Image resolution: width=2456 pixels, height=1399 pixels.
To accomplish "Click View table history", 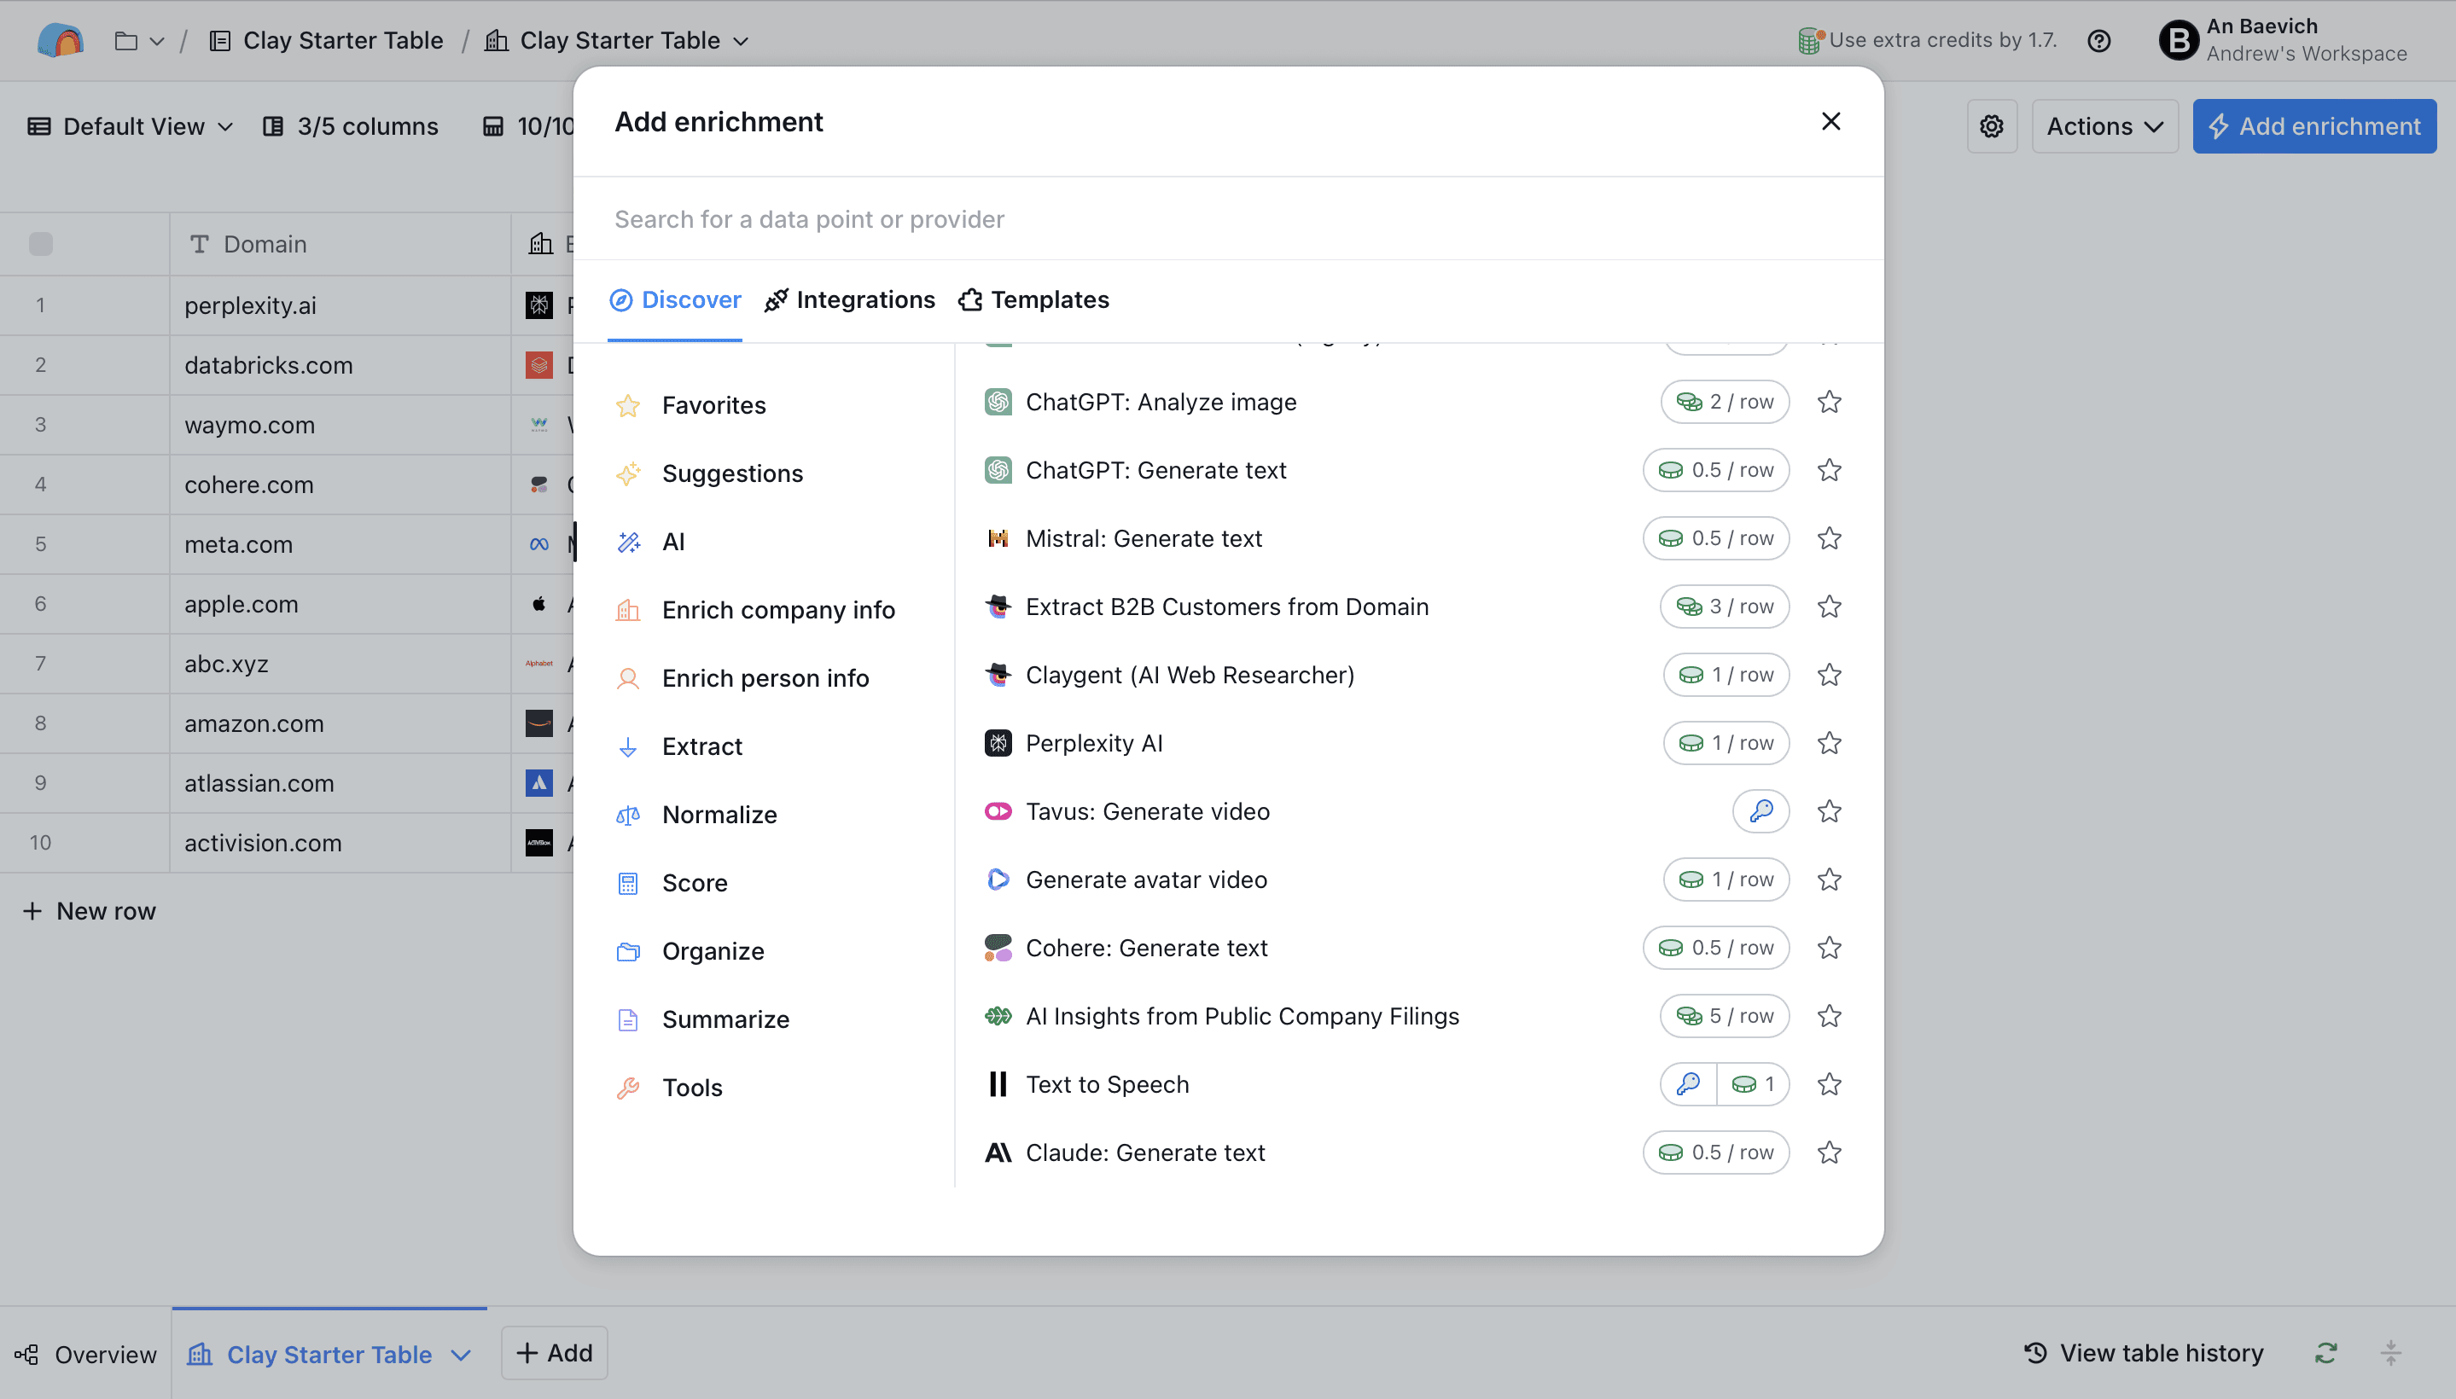I will point(2144,1353).
